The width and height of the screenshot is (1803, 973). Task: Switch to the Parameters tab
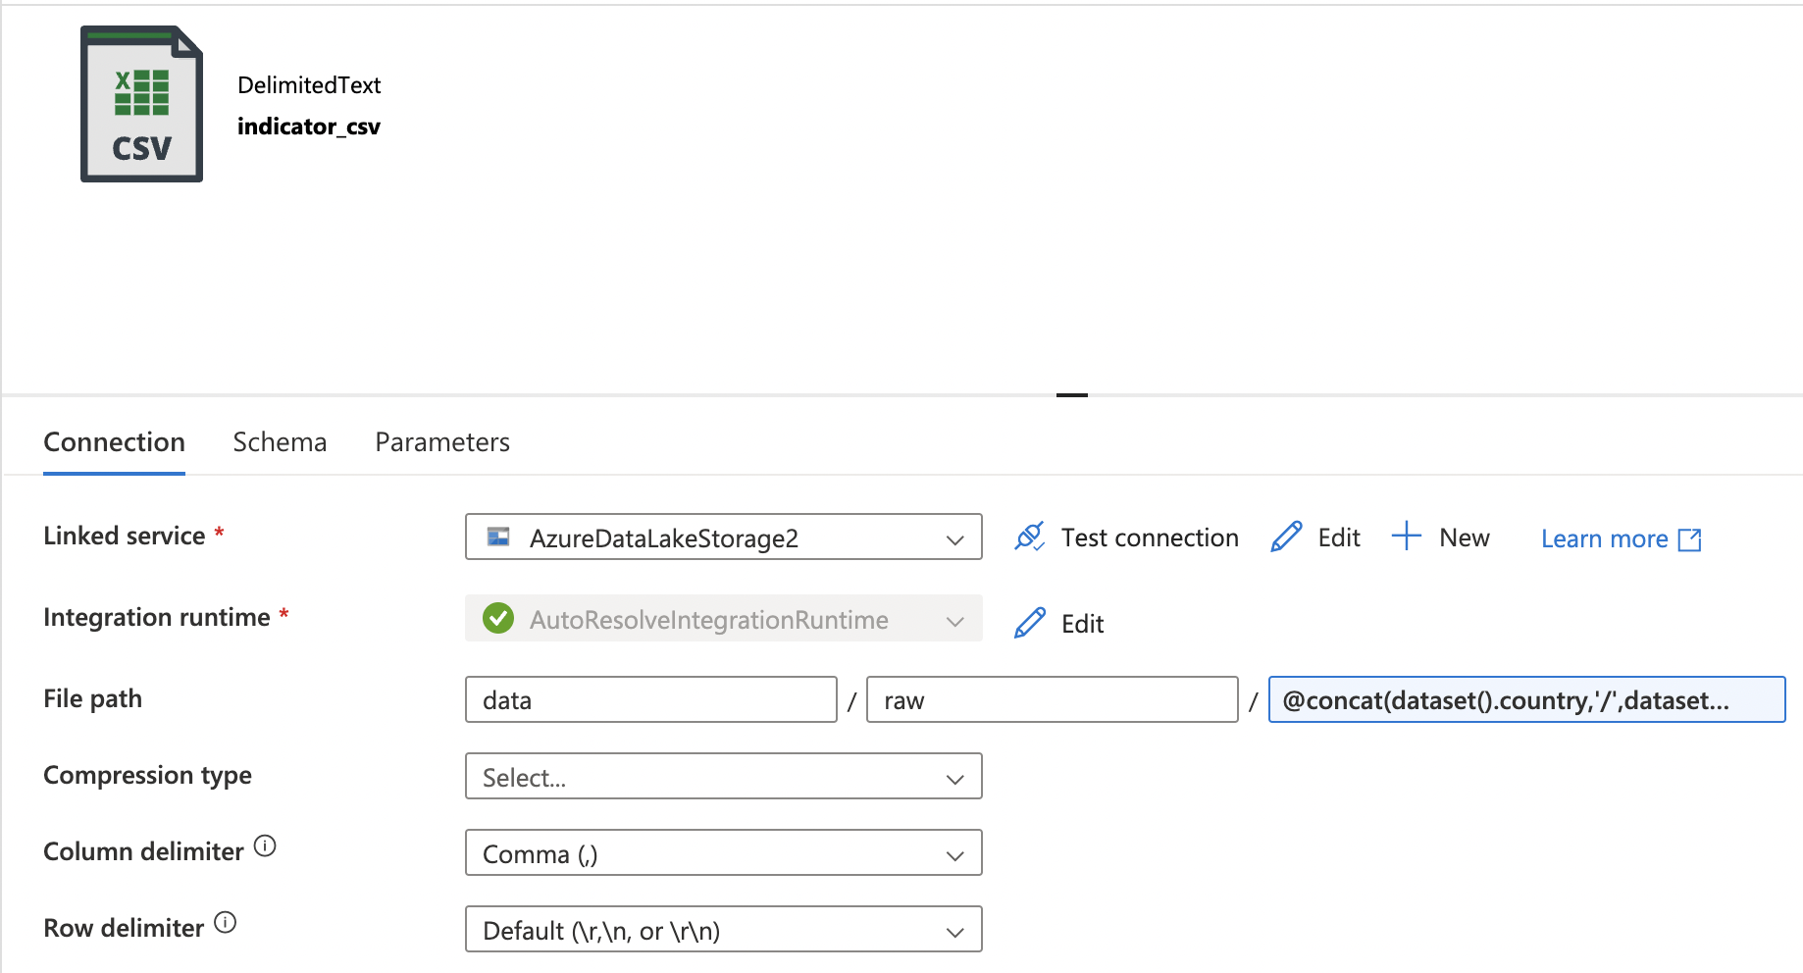pyautogui.click(x=442, y=442)
